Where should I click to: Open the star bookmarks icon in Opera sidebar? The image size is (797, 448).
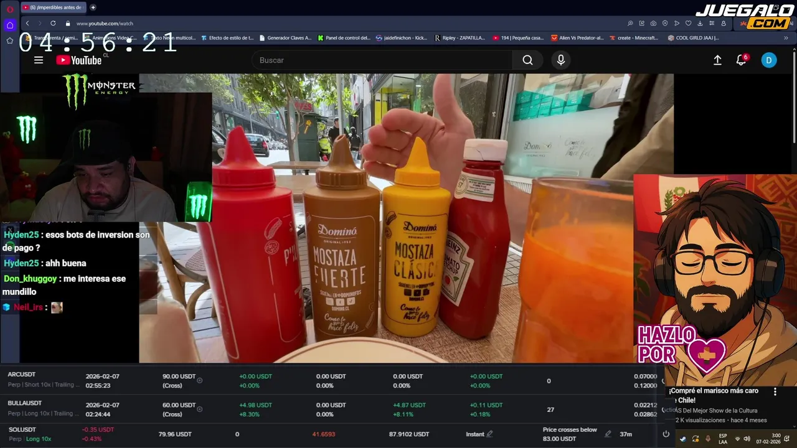(x=10, y=40)
